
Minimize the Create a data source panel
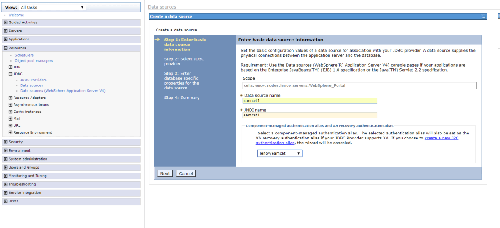click(484, 17)
